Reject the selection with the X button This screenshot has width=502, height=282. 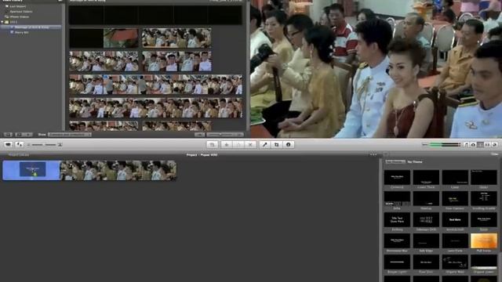point(250,144)
